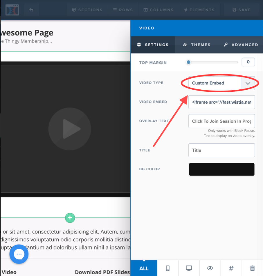Click the lorem ipsum paragraph text
Screen dimensions: 263x276
pyautogui.click(x=65, y=240)
